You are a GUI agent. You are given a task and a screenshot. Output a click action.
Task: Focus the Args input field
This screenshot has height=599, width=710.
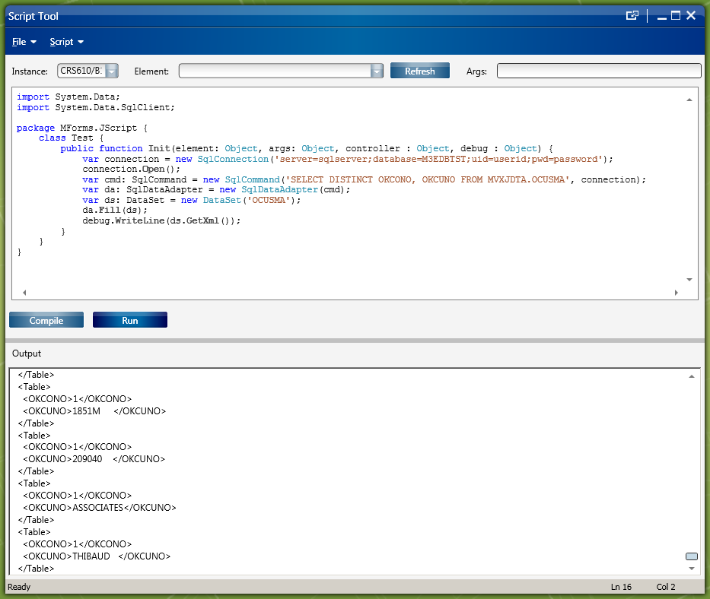(x=598, y=71)
